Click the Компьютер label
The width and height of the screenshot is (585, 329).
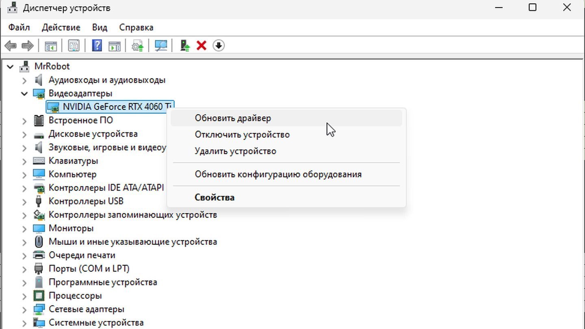tap(72, 174)
